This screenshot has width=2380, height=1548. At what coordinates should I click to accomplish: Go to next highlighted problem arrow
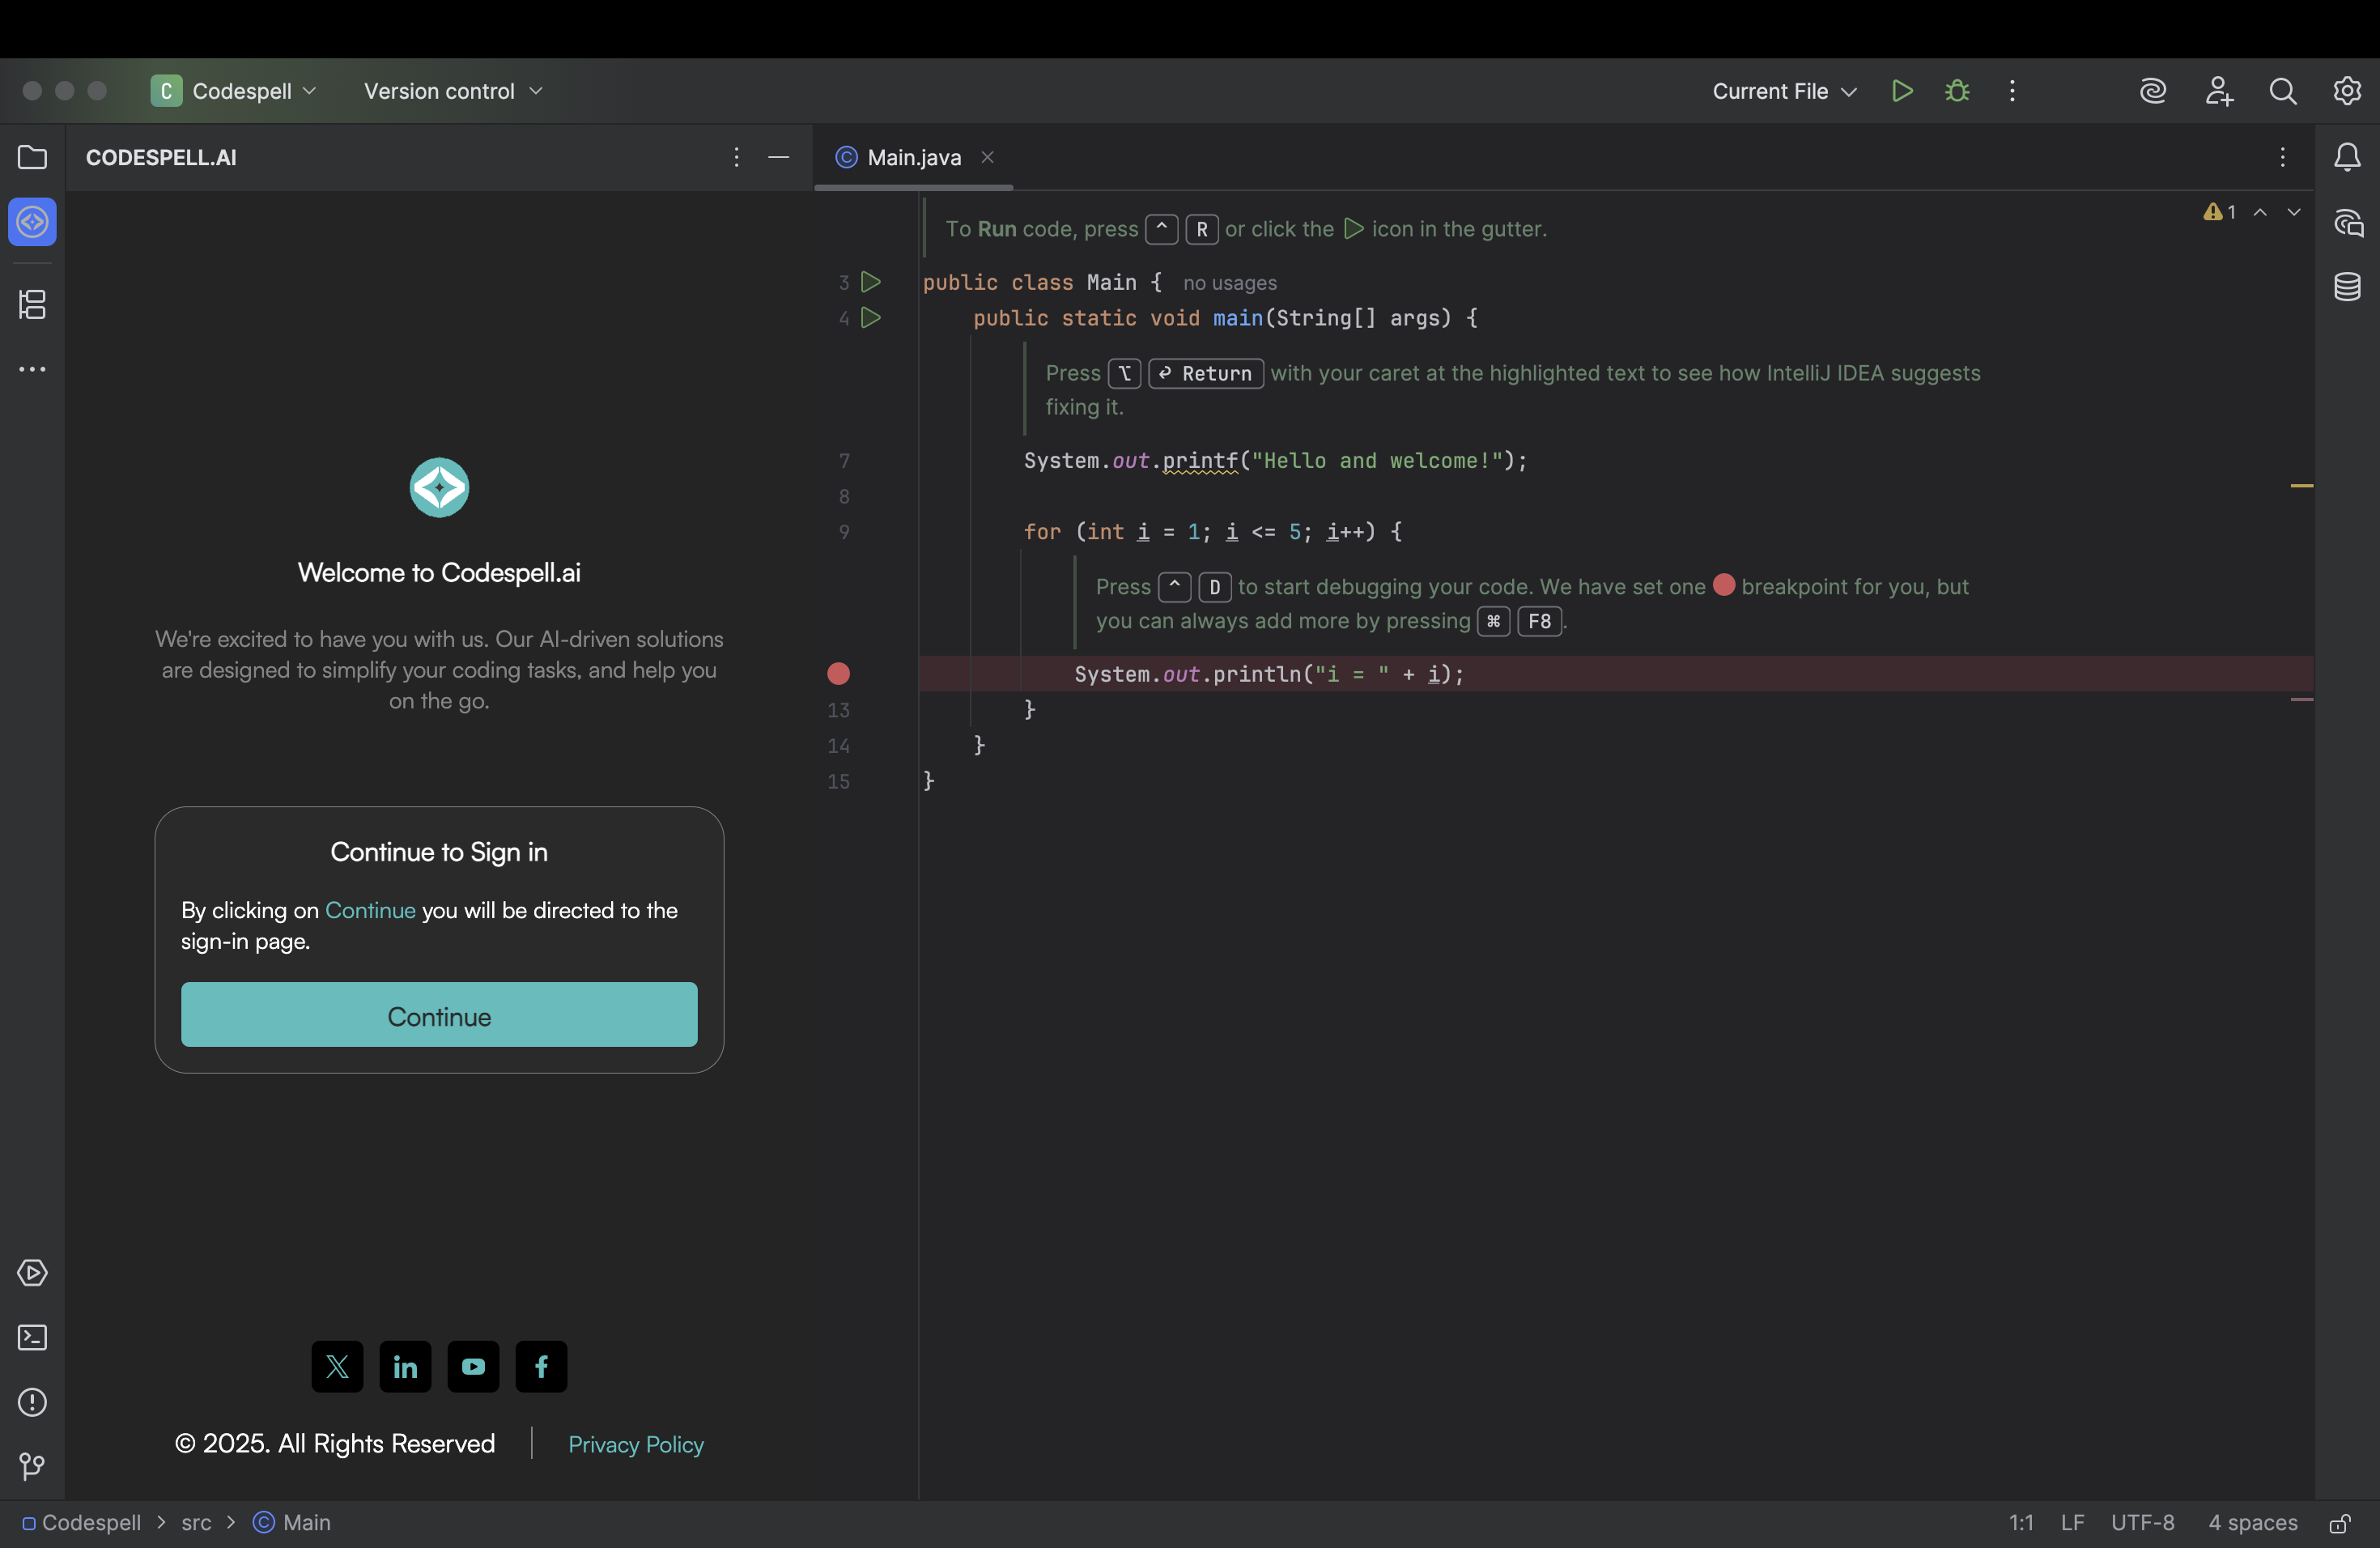(x=2294, y=212)
